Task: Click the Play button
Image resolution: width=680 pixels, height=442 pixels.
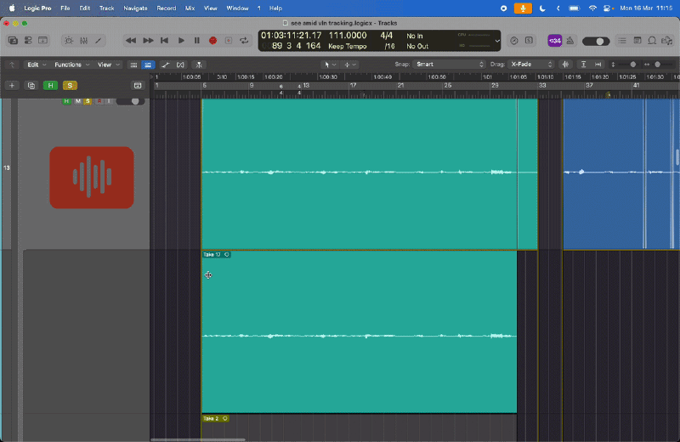Action: click(x=181, y=40)
